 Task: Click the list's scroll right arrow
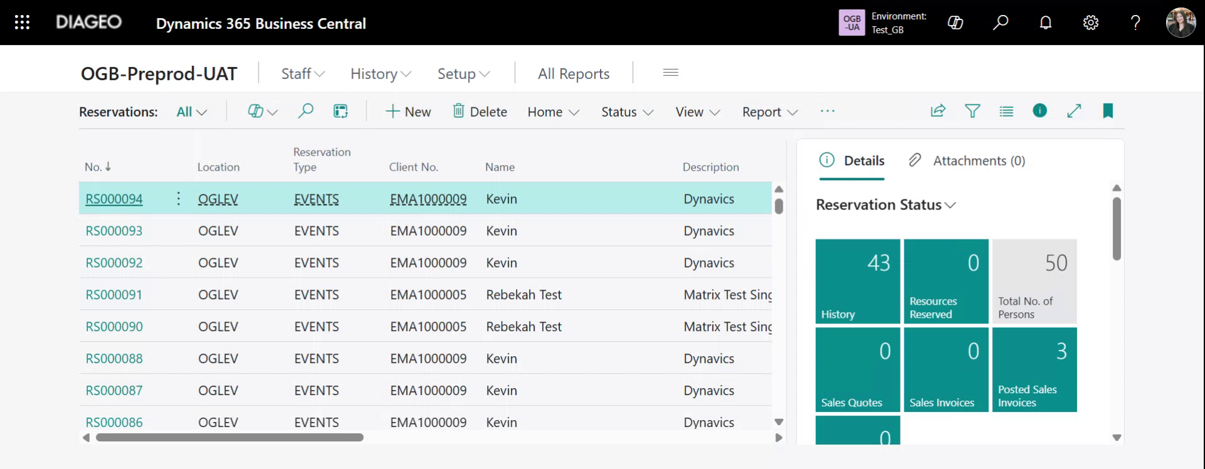coord(779,438)
